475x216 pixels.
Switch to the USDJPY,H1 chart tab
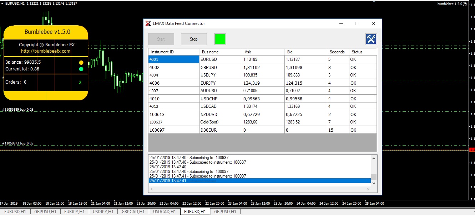coord(103,211)
